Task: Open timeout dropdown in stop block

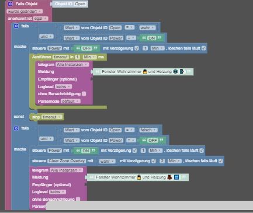Action: (52, 117)
